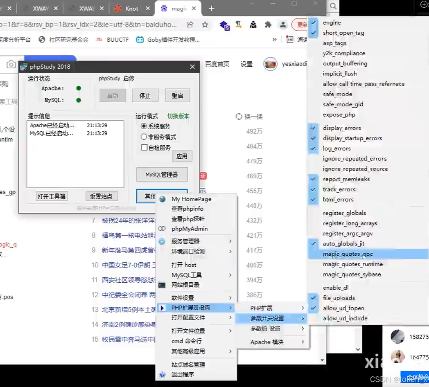The width and height of the screenshot is (429, 387).
Task: Click the refresh icon beside 换一换
Action: click(x=239, y=117)
